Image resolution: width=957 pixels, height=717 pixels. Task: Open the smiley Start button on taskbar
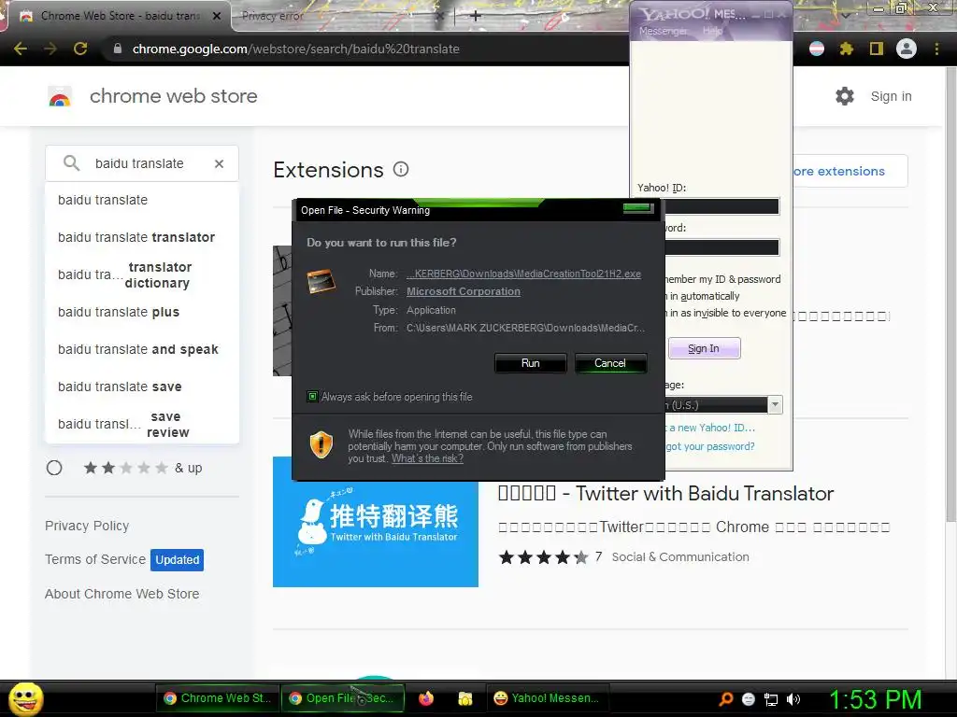click(x=25, y=698)
